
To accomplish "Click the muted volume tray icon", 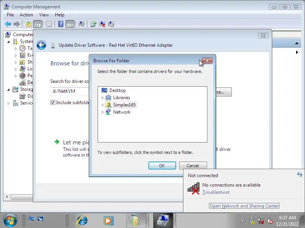I will (x=270, y=221).
